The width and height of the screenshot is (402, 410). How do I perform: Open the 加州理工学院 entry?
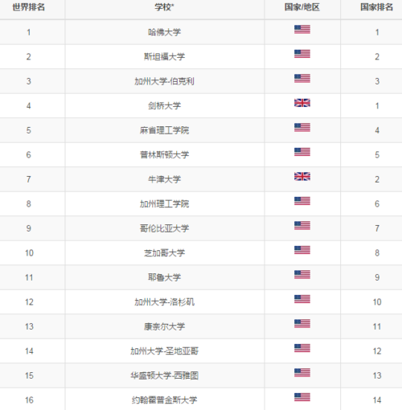[x=164, y=204]
